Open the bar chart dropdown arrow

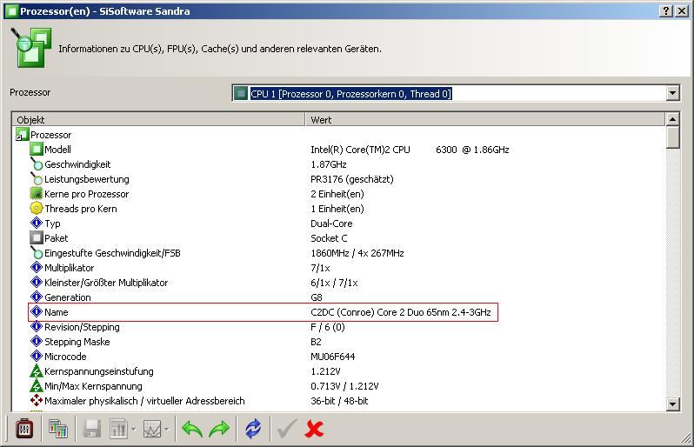coord(133,430)
